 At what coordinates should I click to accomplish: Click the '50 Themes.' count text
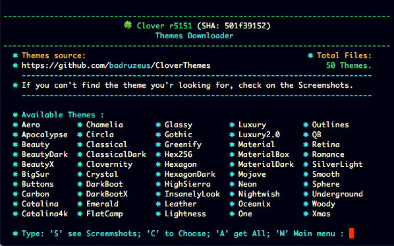[x=349, y=66]
